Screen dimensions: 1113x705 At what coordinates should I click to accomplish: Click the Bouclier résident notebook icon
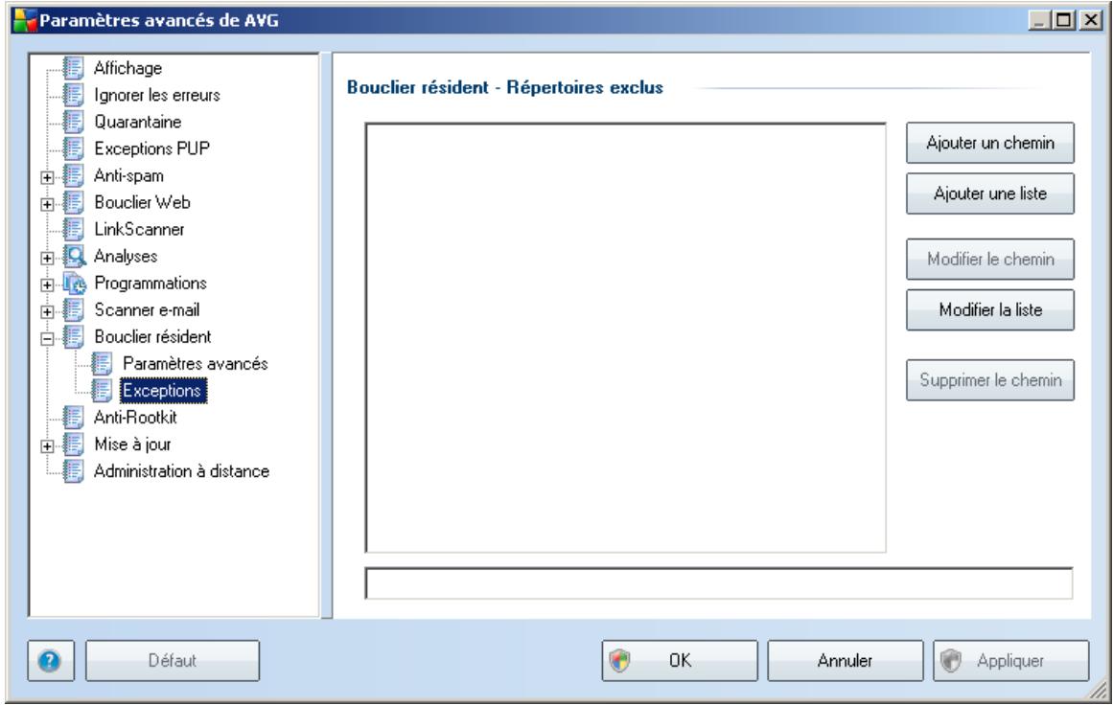[73, 337]
